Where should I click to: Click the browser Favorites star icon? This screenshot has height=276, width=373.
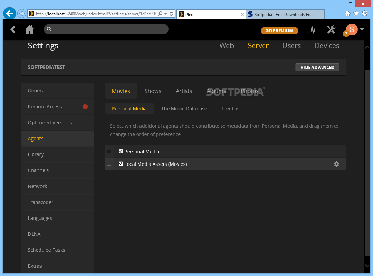356,14
